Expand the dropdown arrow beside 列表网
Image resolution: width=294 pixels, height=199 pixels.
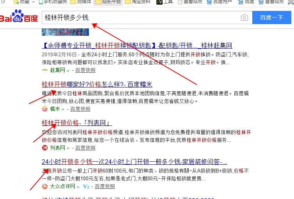[68, 148]
